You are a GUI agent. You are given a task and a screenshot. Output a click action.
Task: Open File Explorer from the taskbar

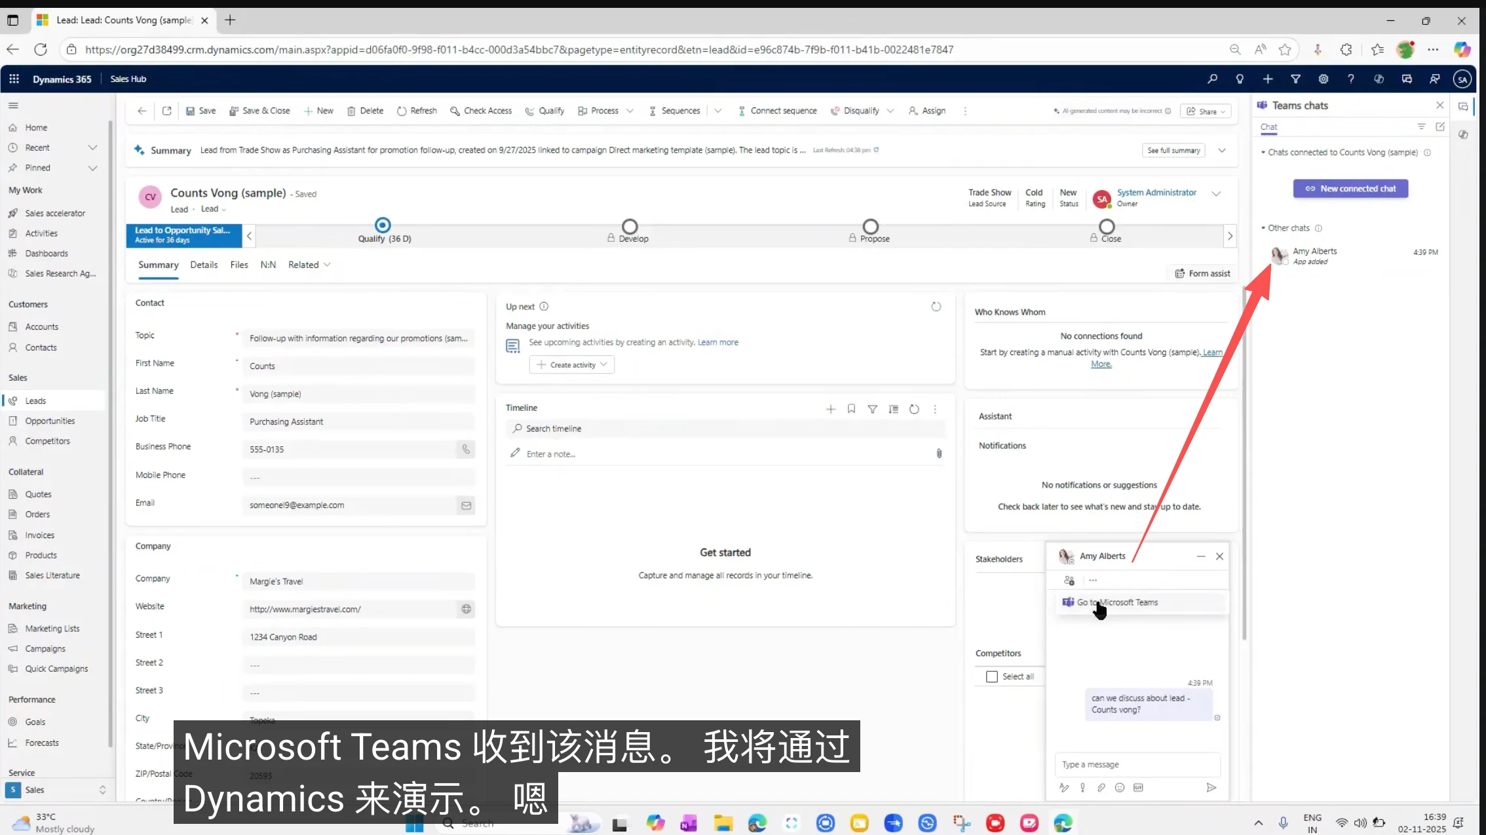point(723,823)
